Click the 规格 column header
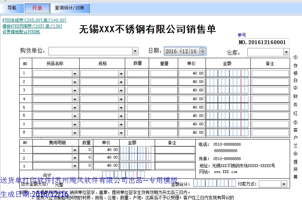Viewport: 302px width, 200px height. [102, 63]
